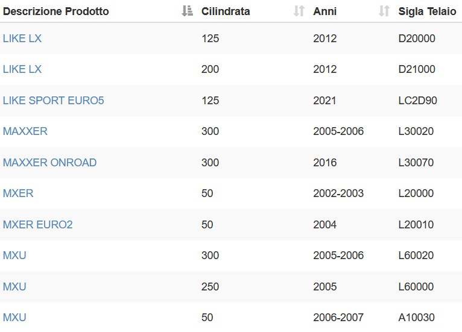
Task: Toggle the Anni column sort arrows
Action: tap(384, 11)
